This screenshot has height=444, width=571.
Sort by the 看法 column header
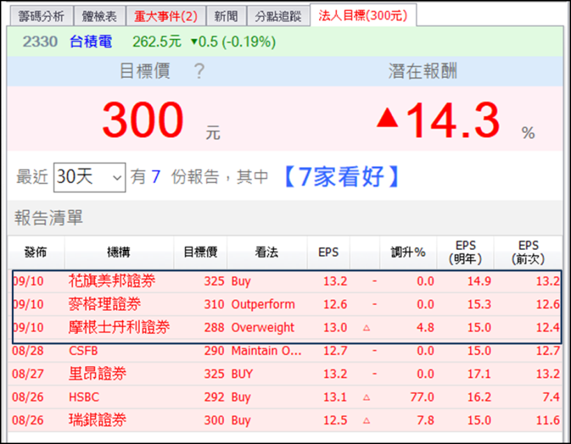point(267,252)
